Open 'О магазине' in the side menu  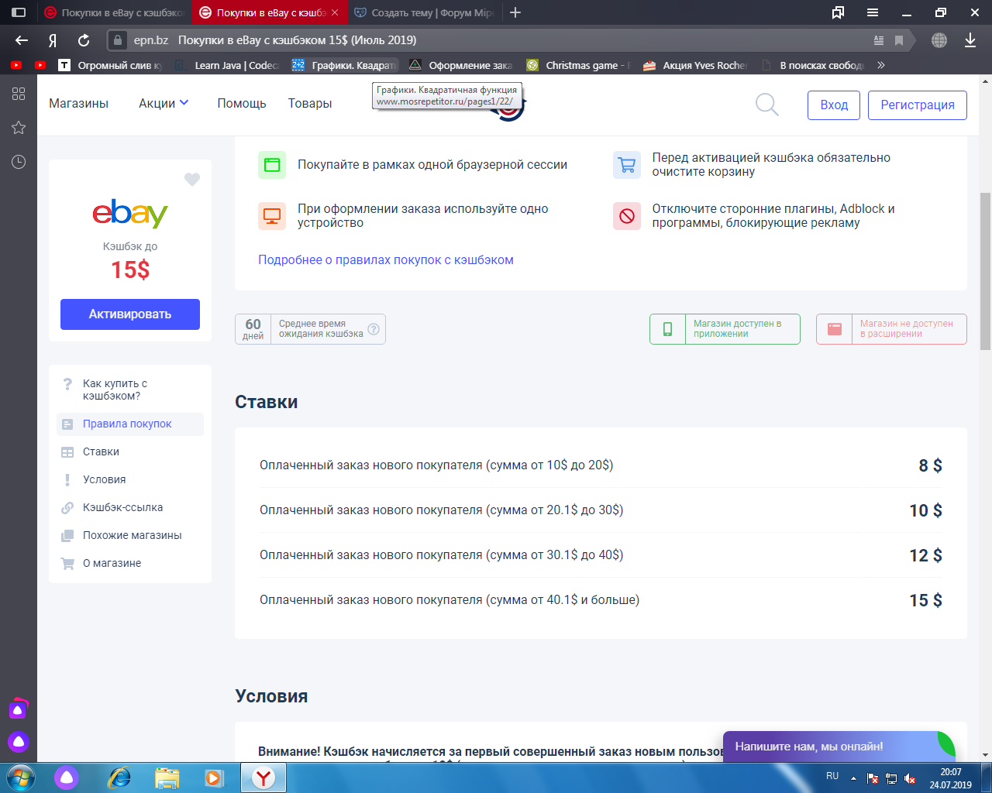pyautogui.click(x=130, y=563)
